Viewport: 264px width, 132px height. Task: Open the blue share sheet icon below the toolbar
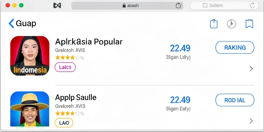point(214,24)
